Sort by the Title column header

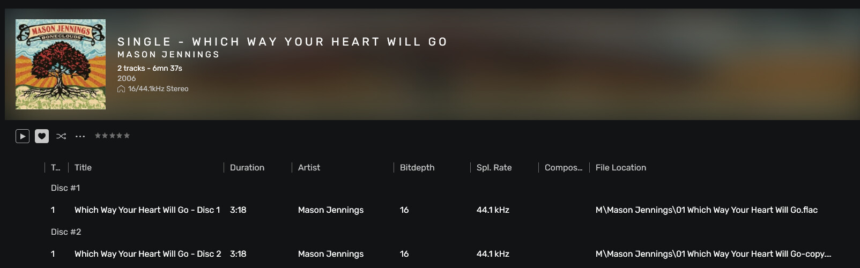tap(83, 168)
